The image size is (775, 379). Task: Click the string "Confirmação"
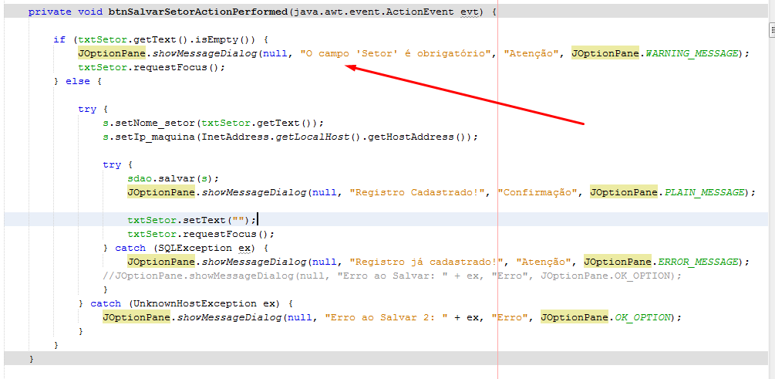[537, 192]
